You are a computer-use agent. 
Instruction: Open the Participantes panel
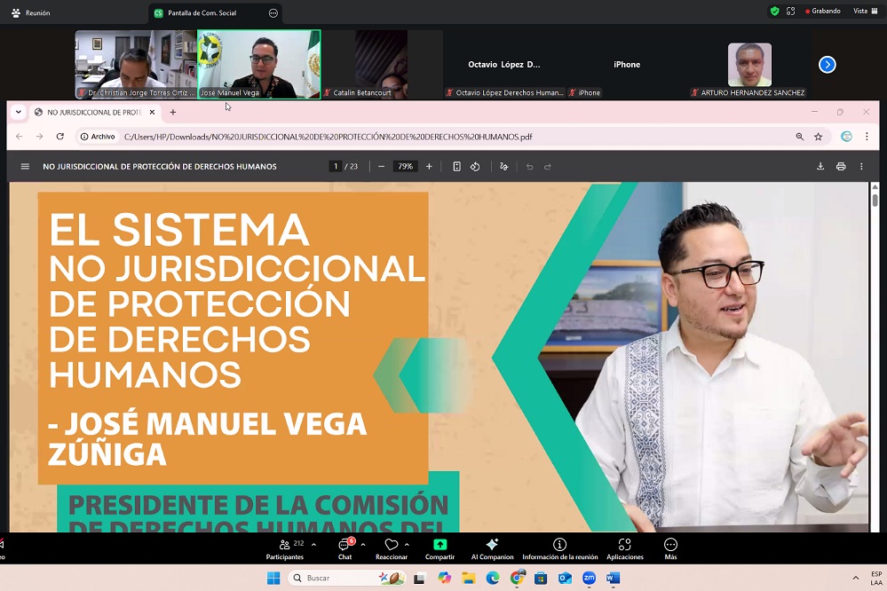[x=284, y=548]
